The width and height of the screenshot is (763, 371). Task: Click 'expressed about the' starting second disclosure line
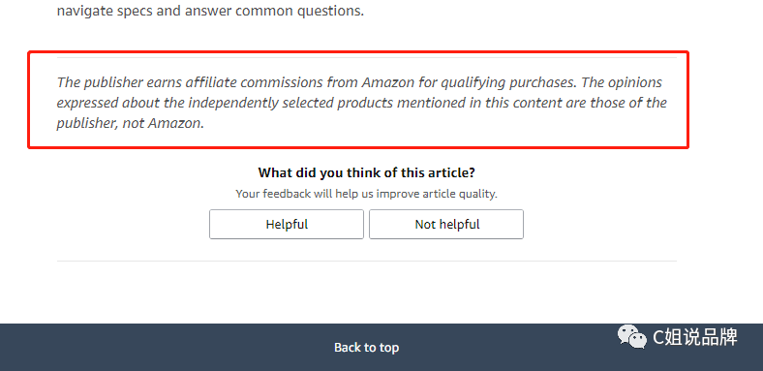pyautogui.click(x=120, y=104)
